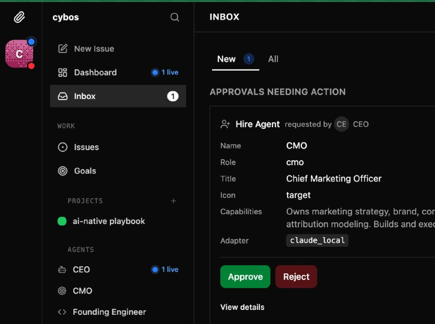
Task: Select the CMO agent
Action: [x=83, y=291]
